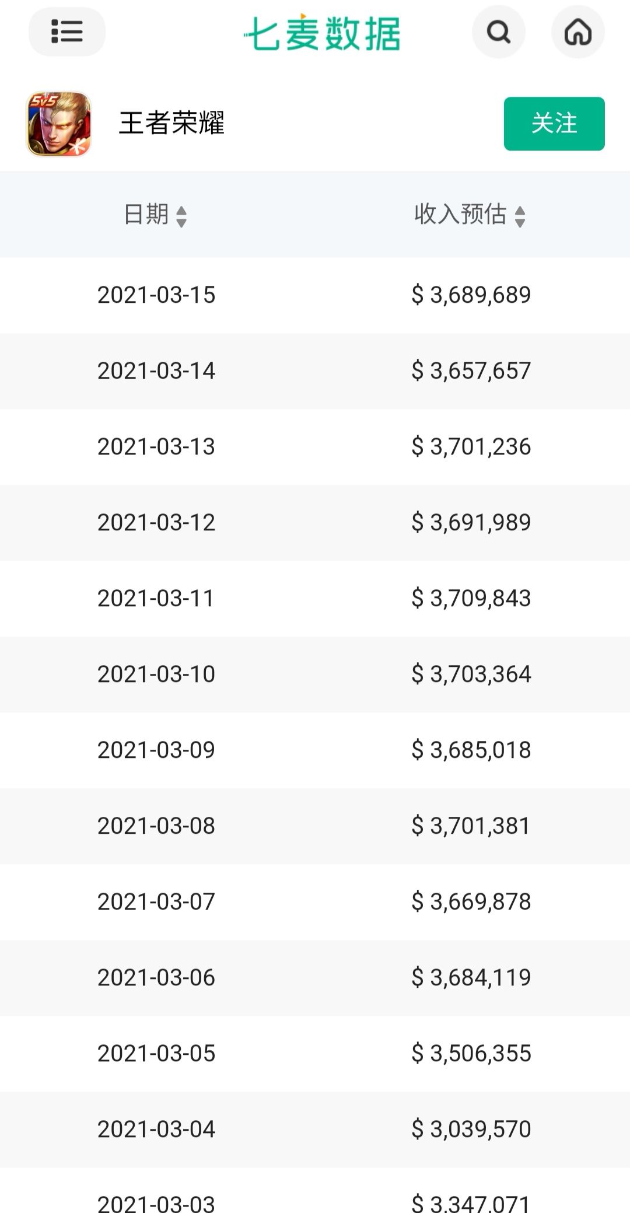Click revenue value $ 3,685,018
Screen dimensions: 630x1213
(x=471, y=750)
